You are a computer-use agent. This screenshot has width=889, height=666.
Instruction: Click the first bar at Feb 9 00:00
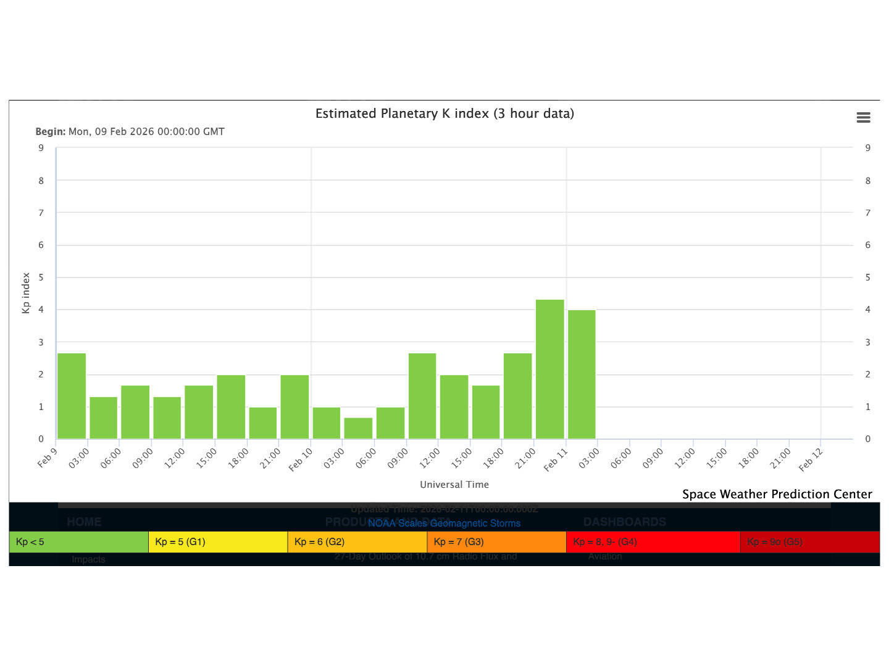tap(72, 396)
